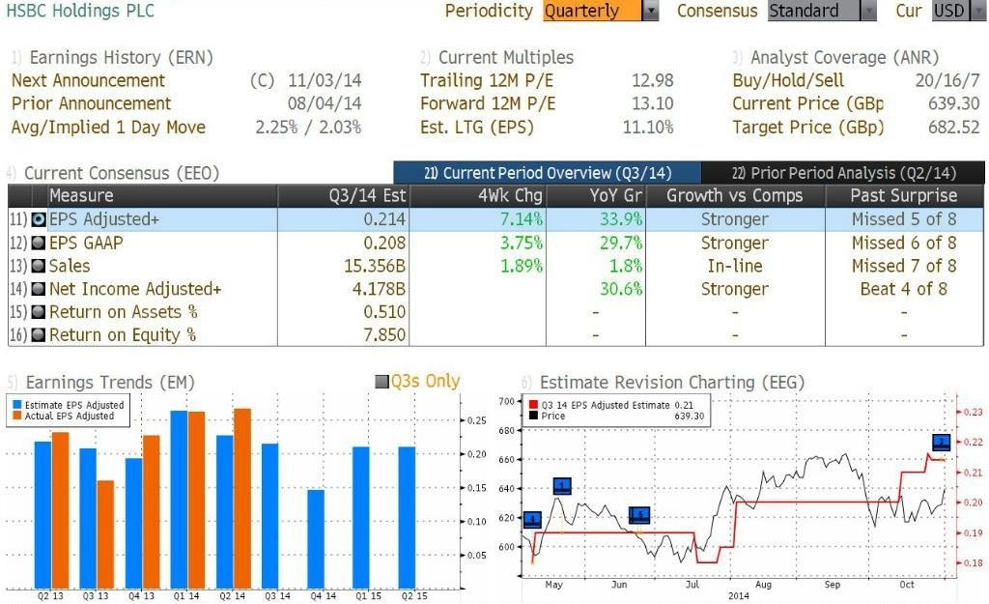Click the Q3 14 estimate bar
The height and width of the screenshot is (604, 989).
pos(270,516)
